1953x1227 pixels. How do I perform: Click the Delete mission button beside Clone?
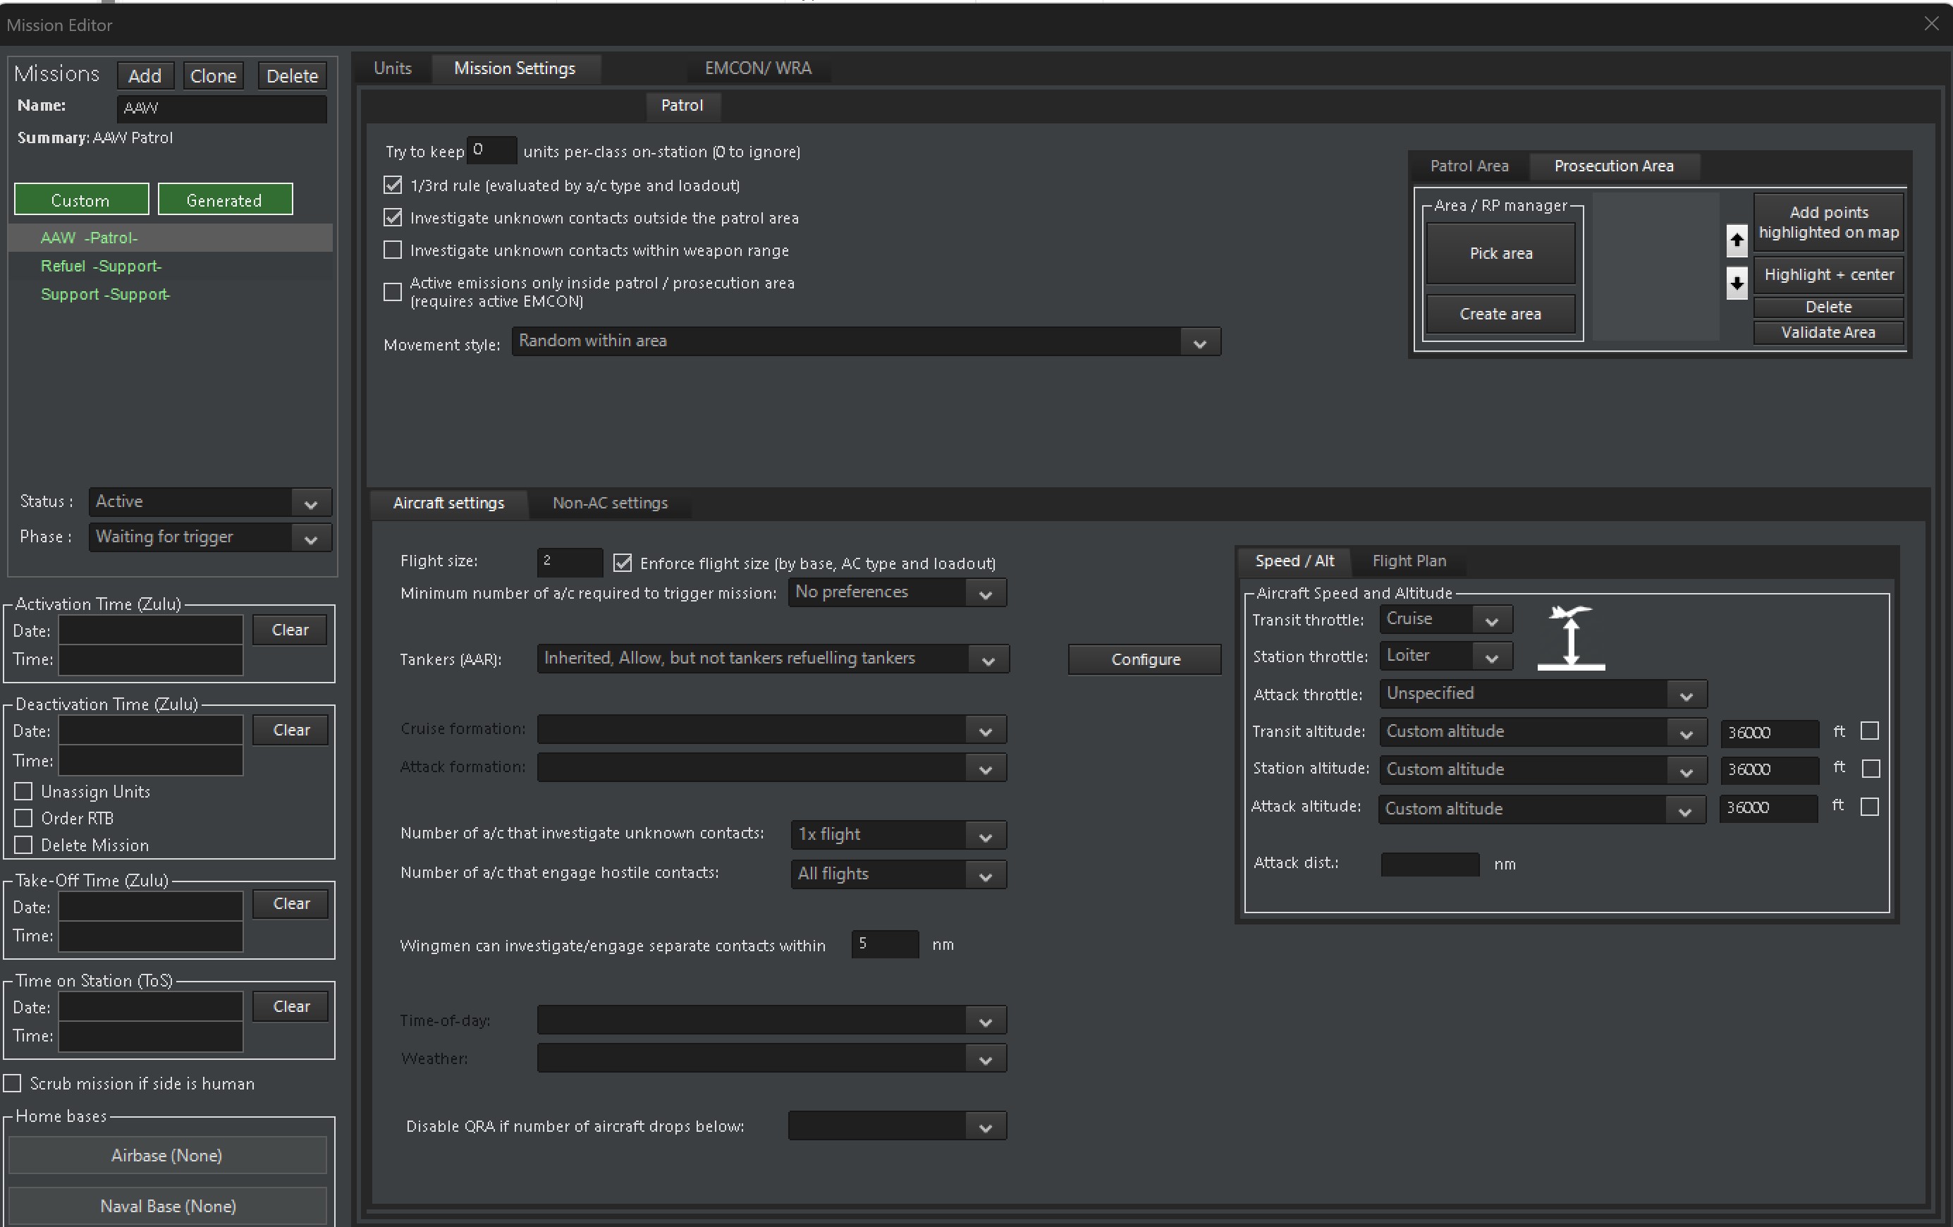click(292, 75)
